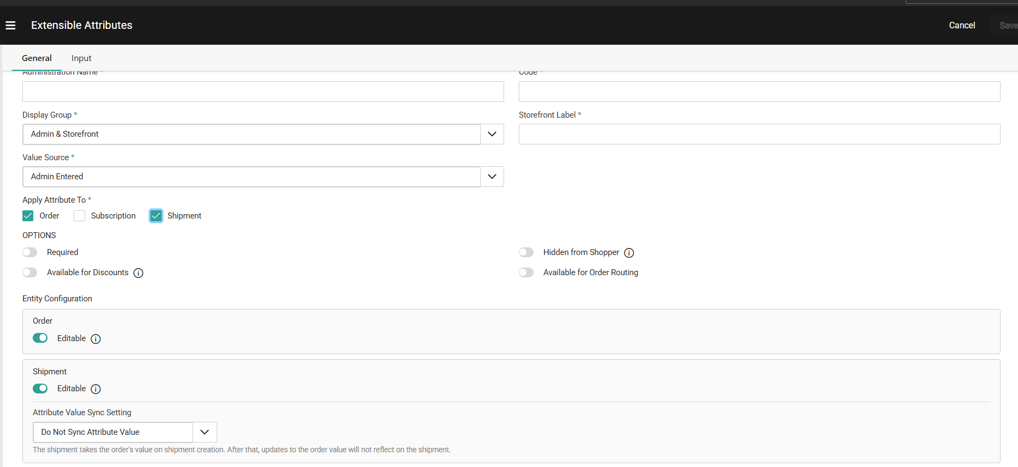Expand Display Group chevron arrow

(492, 134)
